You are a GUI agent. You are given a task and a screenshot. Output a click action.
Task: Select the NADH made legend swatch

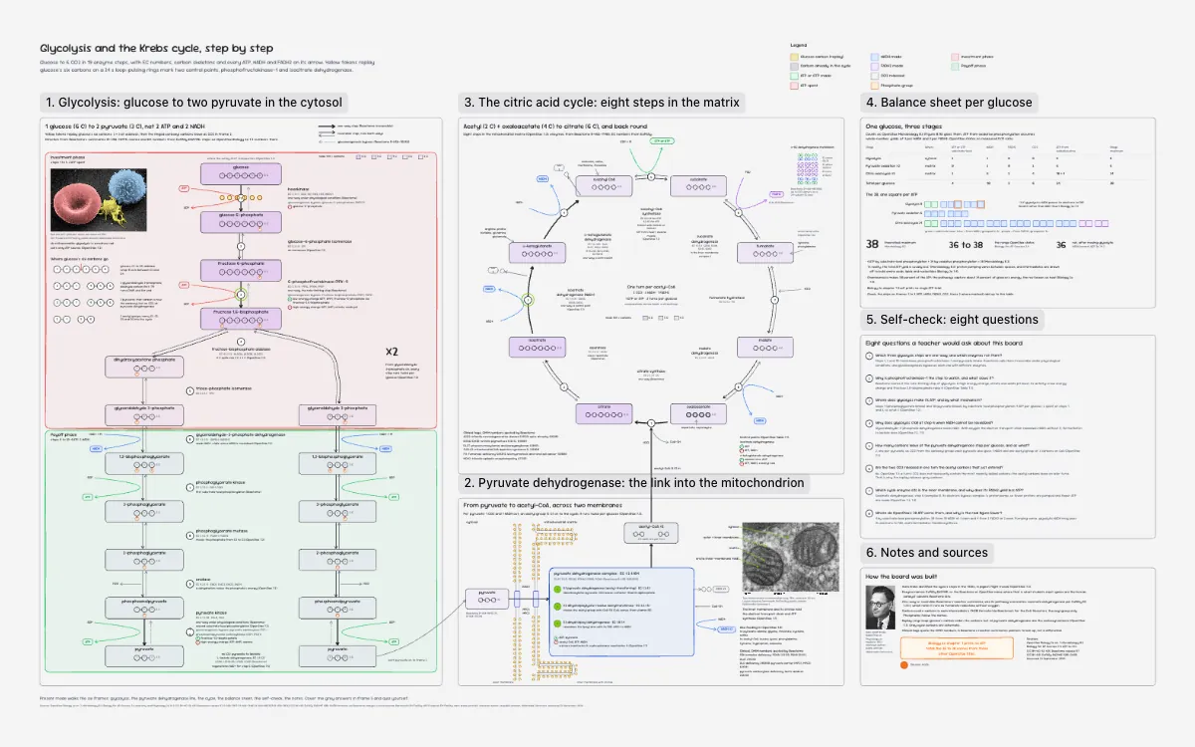(873, 56)
